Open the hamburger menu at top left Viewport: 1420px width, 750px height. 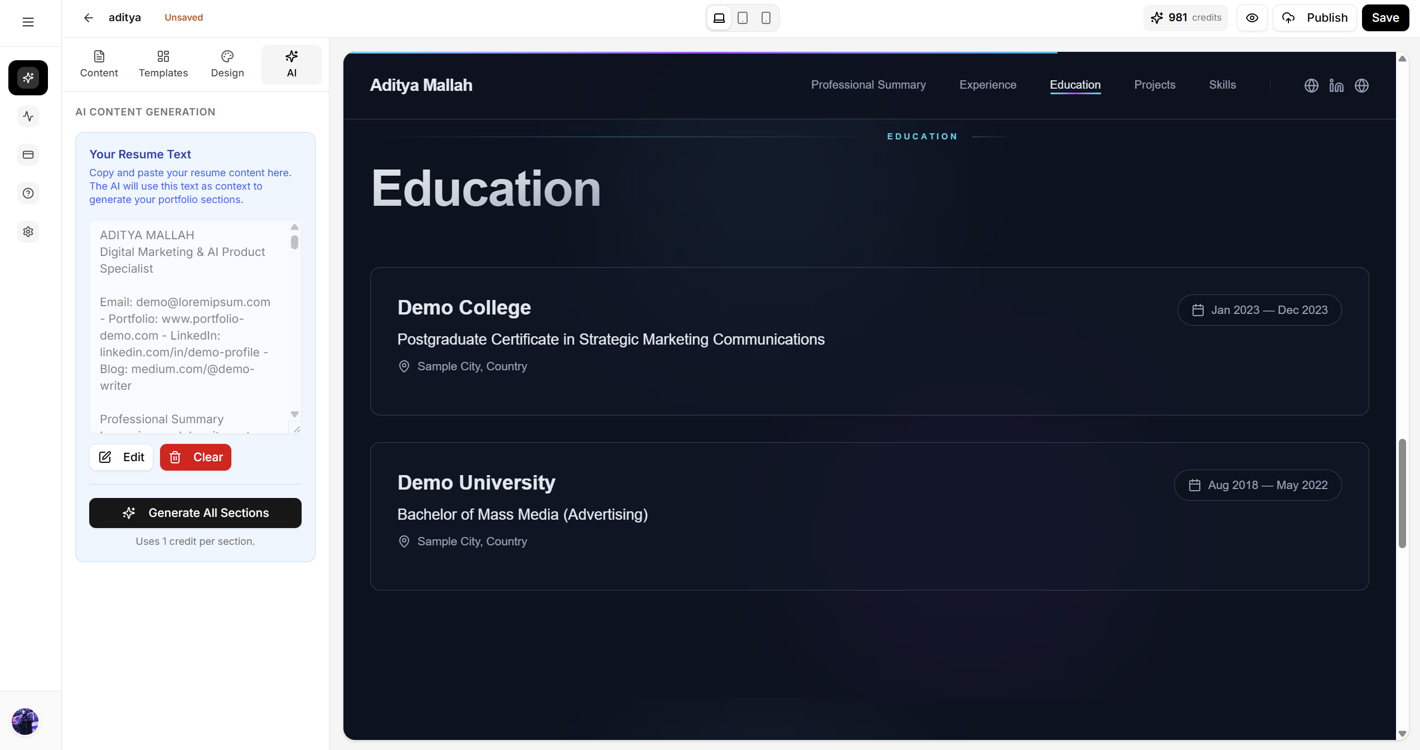tap(28, 22)
